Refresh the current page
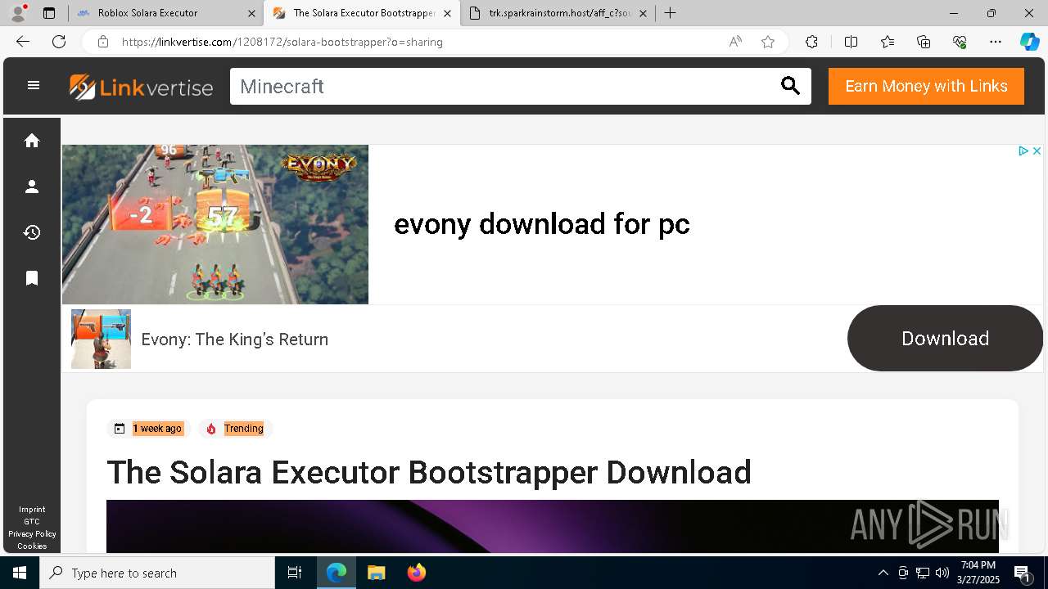The image size is (1048, 589). coord(59,42)
